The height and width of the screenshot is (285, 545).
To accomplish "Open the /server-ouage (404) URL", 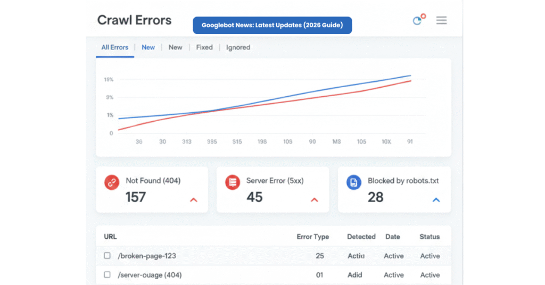I will (x=150, y=275).
